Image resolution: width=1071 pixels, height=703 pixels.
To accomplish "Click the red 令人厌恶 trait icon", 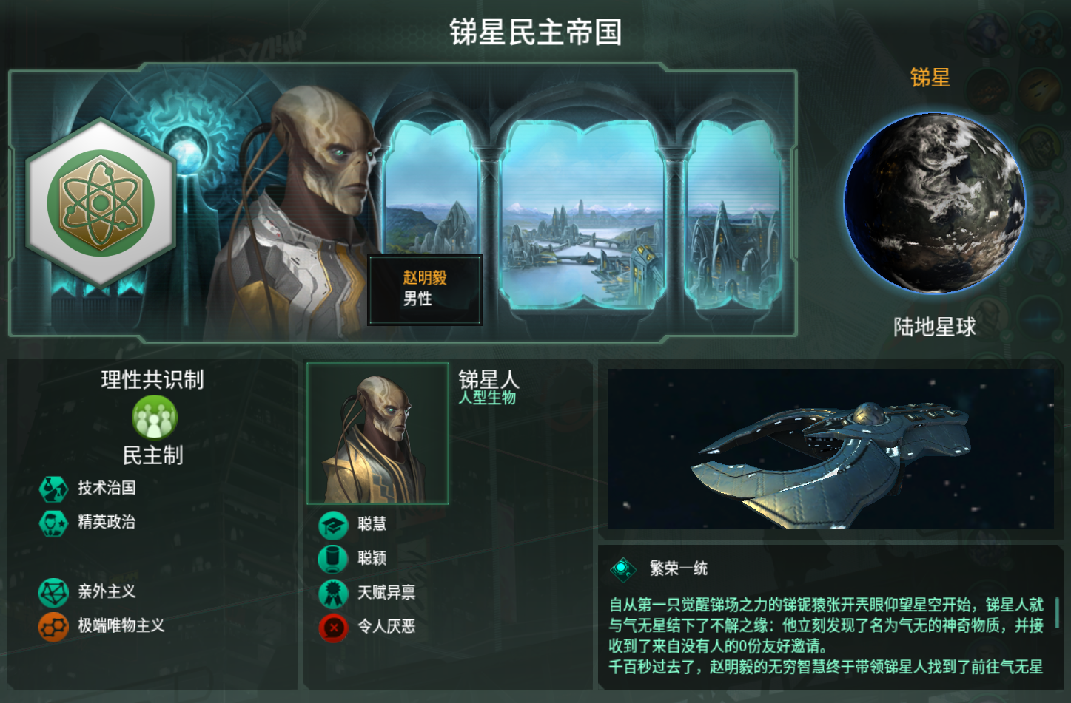I will pos(333,628).
